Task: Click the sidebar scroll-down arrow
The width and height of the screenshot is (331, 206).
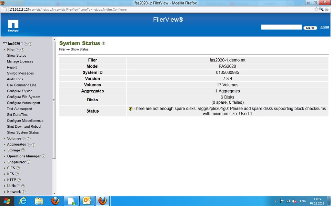Action: pyautogui.click(x=54, y=193)
